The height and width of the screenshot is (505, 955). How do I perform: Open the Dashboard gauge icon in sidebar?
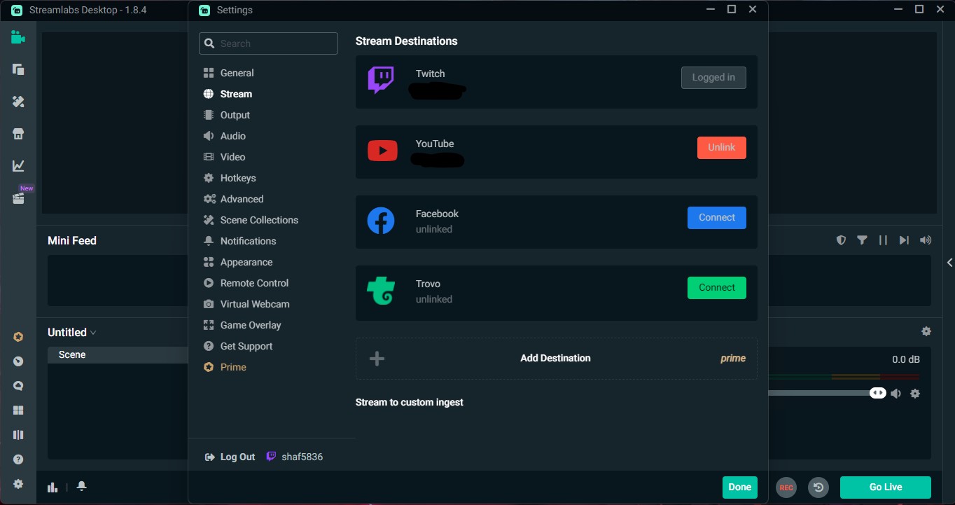(x=18, y=361)
